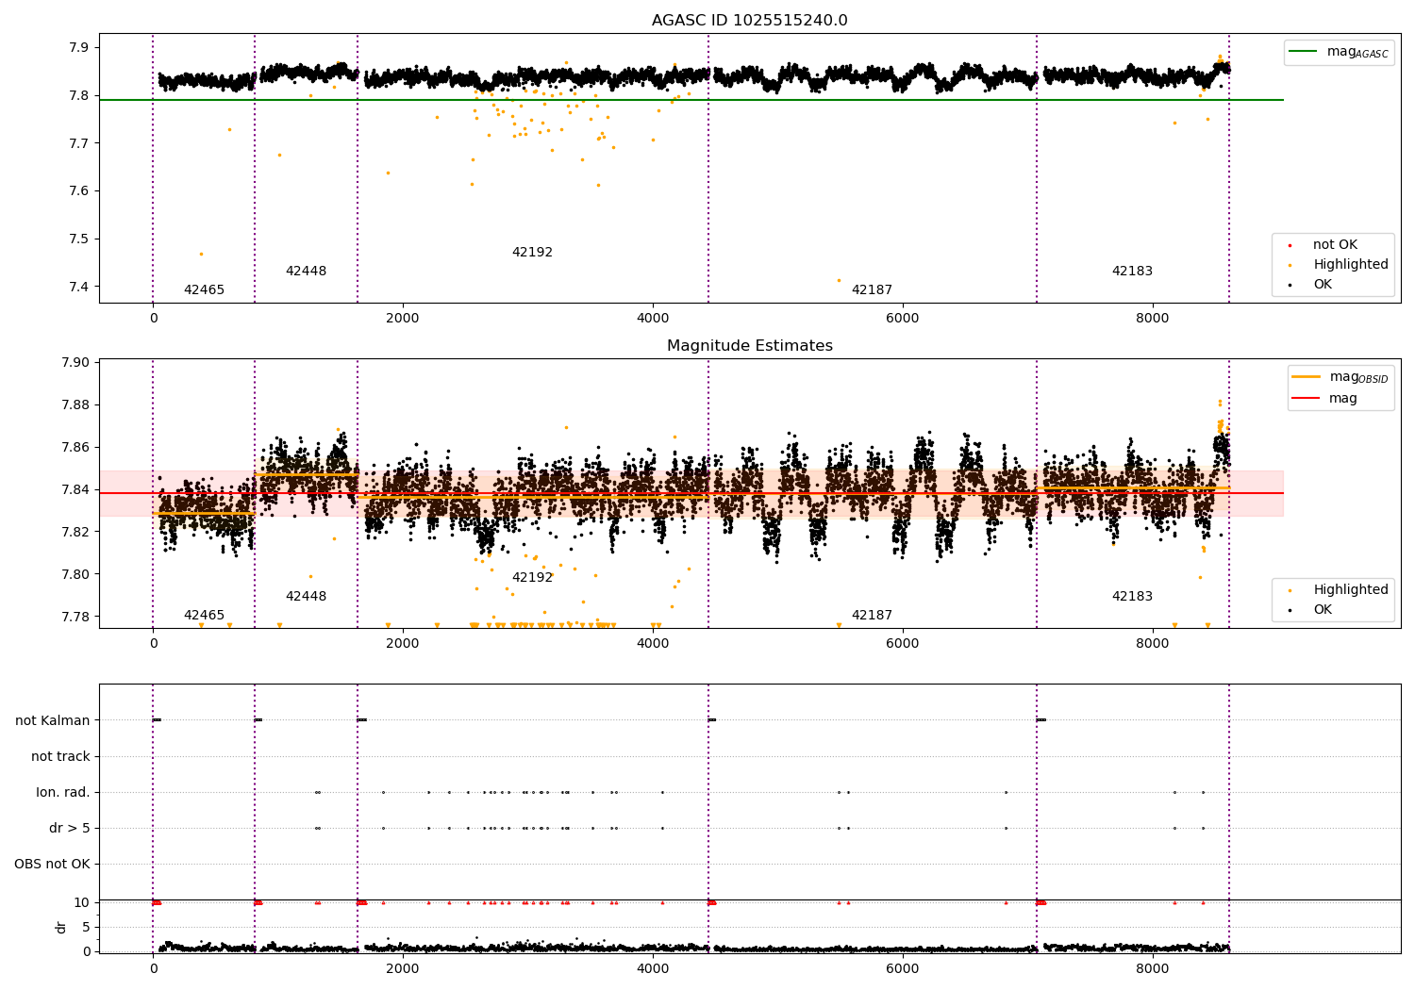Click y-axis tick 7.86 on Magnitude Estimates plot
1415x990 pixels.
pos(76,448)
